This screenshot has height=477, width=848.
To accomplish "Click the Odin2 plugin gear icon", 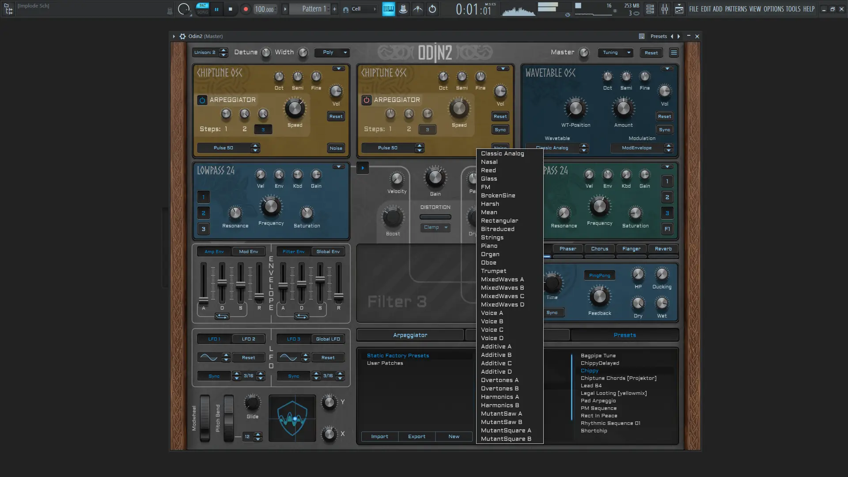I will coord(182,36).
